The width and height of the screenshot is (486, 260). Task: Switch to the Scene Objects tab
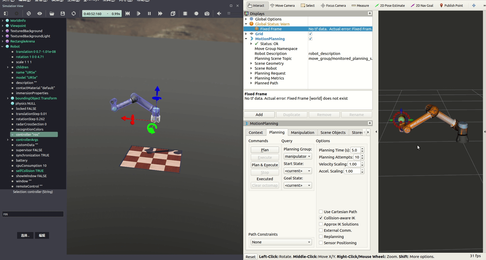pos(333,132)
